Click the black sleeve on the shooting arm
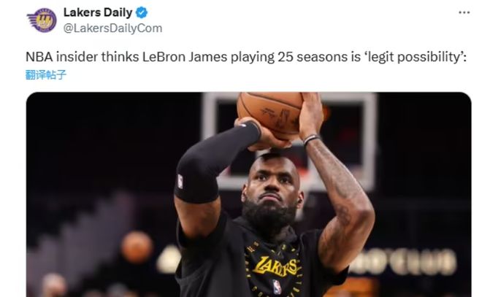The width and height of the screenshot is (482, 297). pos(212,163)
